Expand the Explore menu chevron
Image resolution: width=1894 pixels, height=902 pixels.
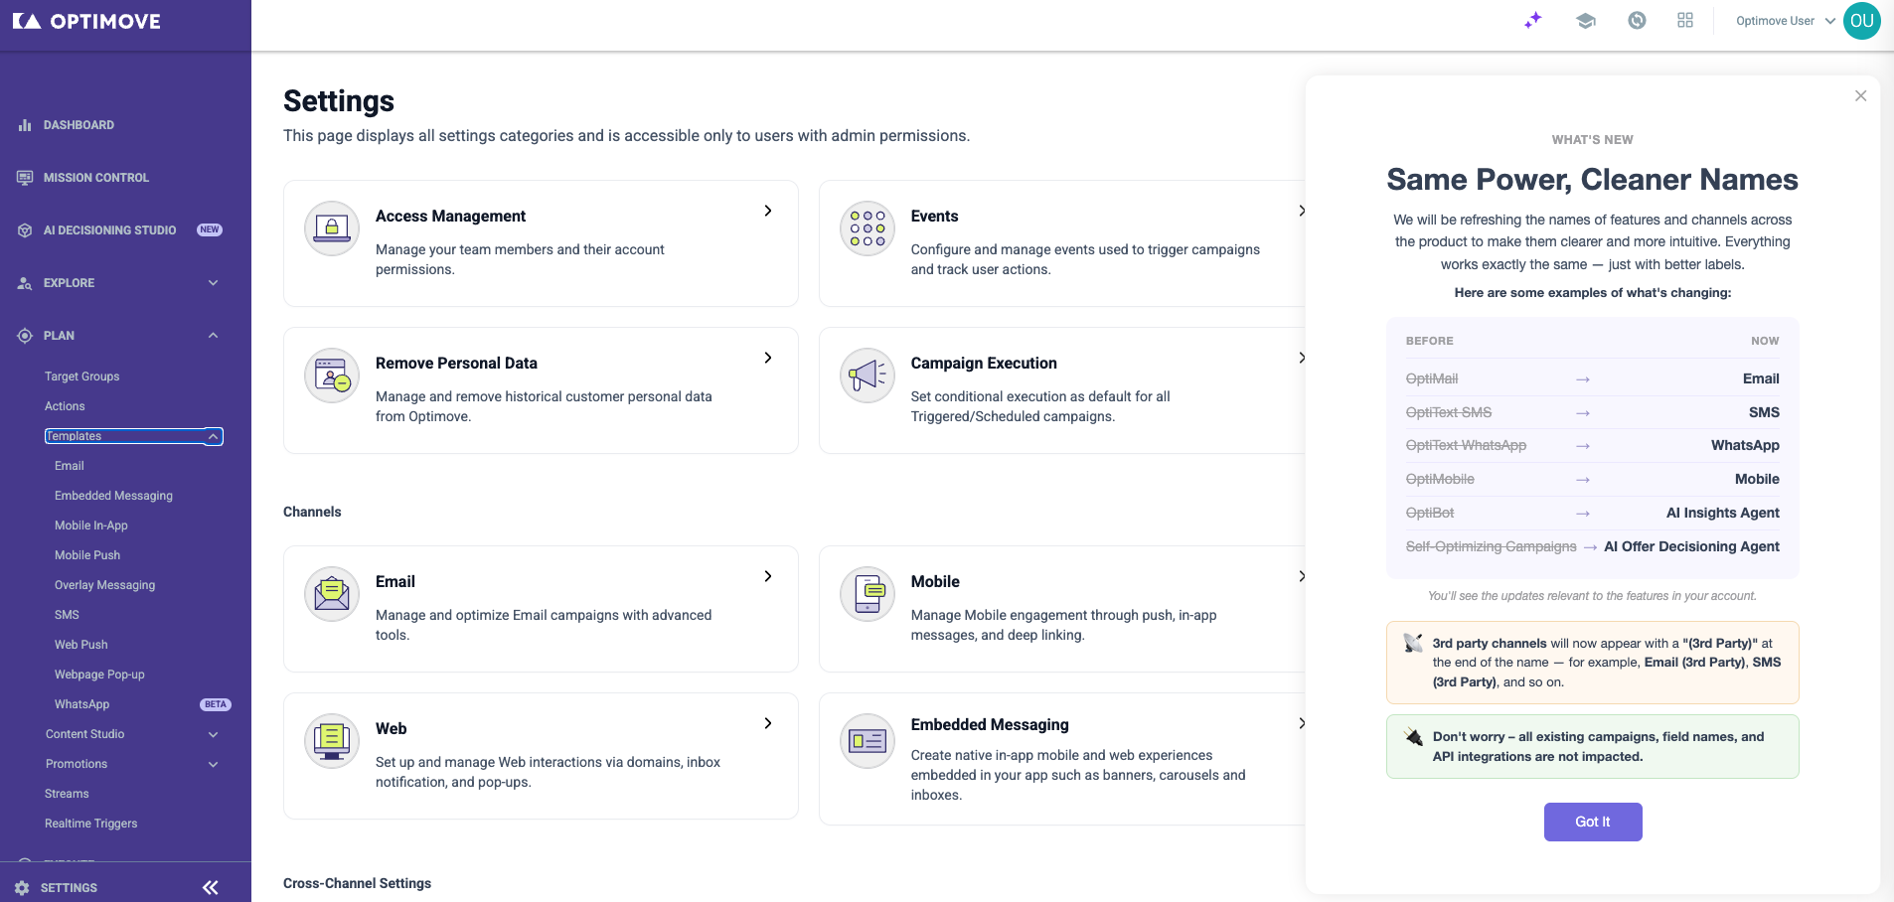tap(213, 283)
